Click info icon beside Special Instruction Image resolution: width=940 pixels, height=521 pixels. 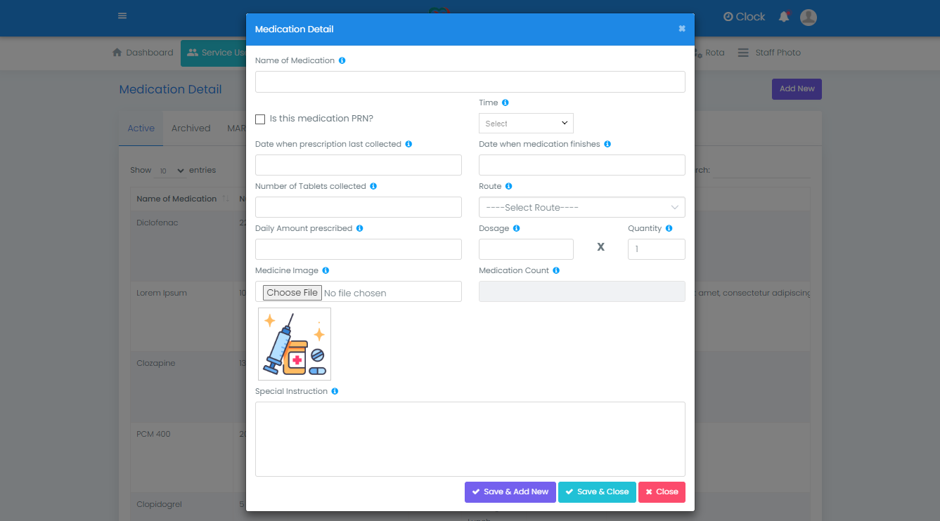[335, 392]
